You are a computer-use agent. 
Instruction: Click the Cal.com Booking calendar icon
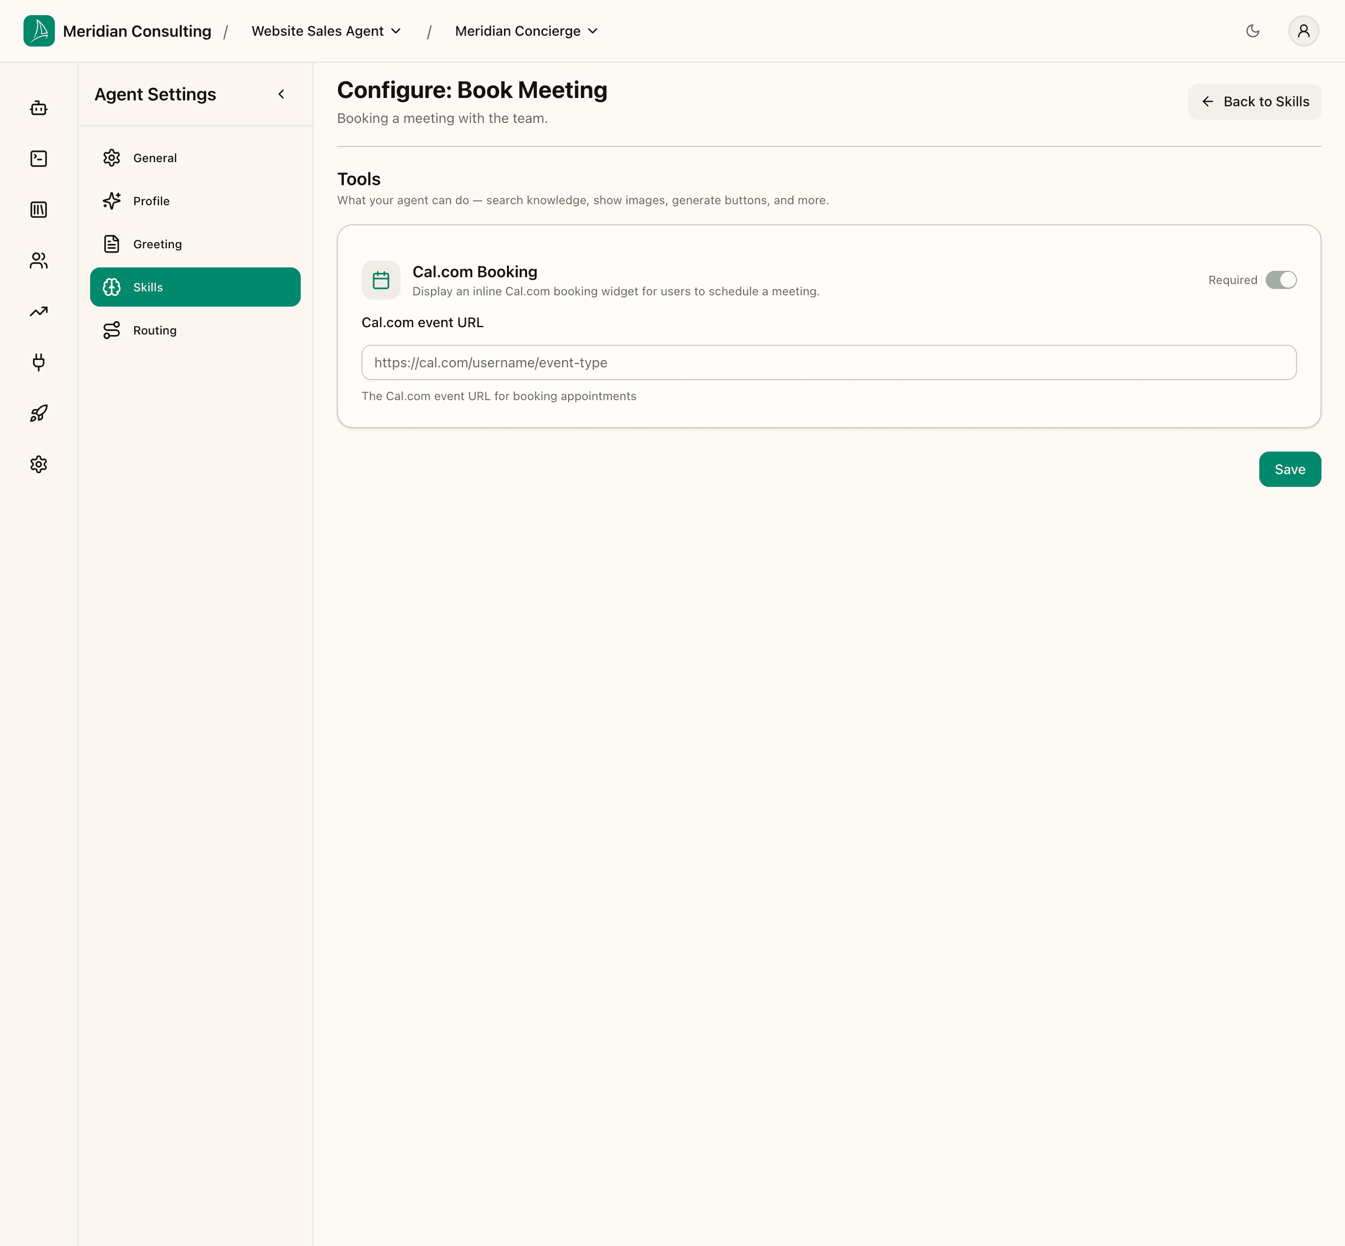coord(381,280)
